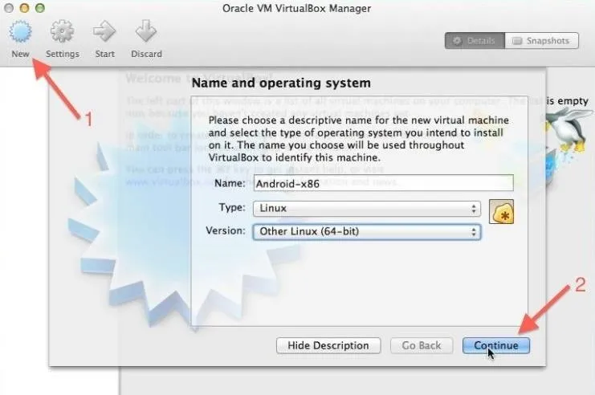Click the Go Back button
This screenshot has height=395, width=595.
[x=422, y=346]
